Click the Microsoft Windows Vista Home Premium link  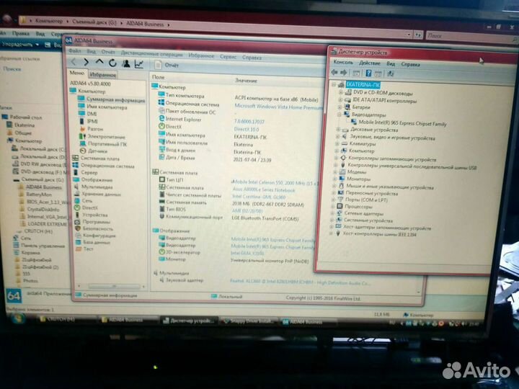point(279,106)
